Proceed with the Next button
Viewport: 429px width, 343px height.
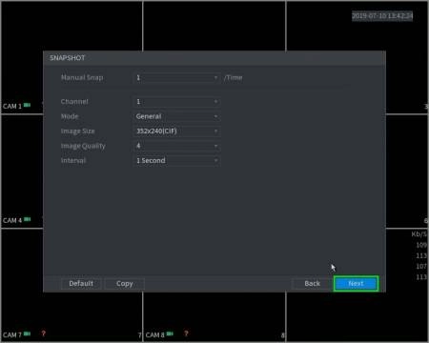point(356,284)
